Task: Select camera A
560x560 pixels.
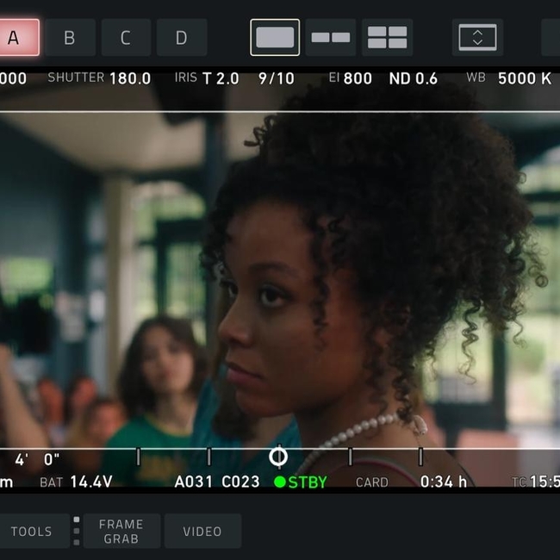Action: click(15, 38)
